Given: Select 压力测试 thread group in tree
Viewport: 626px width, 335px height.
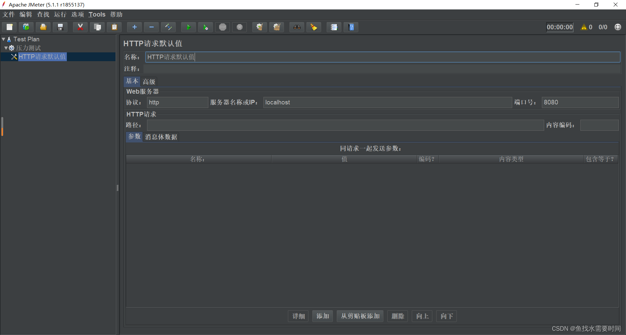Looking at the screenshot, I should tap(28, 48).
